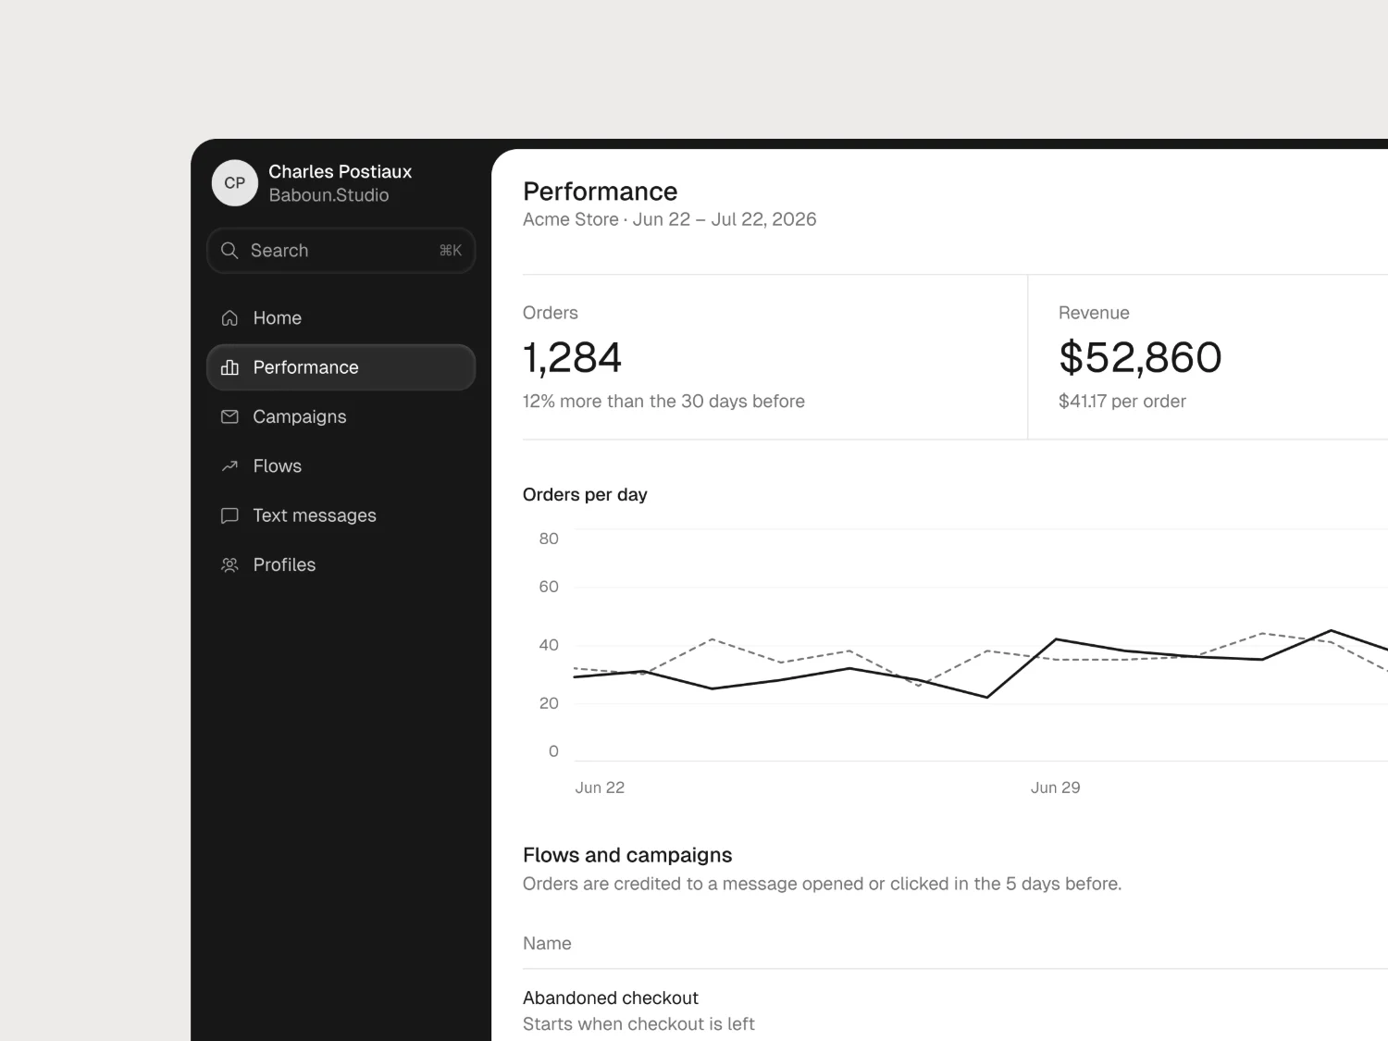Click the Orders count 1,284
The image size is (1388, 1041).
pos(573,358)
